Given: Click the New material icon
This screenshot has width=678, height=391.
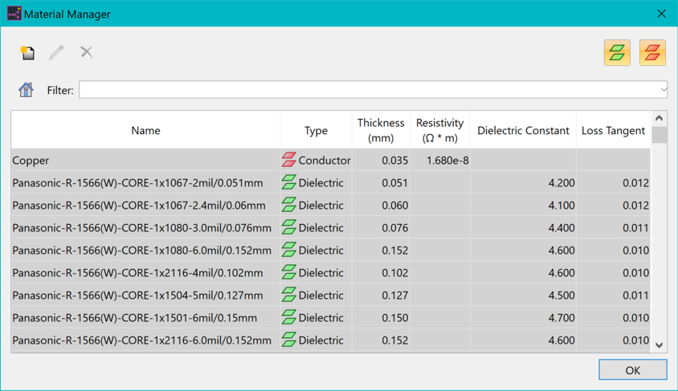Looking at the screenshot, I should tap(27, 53).
